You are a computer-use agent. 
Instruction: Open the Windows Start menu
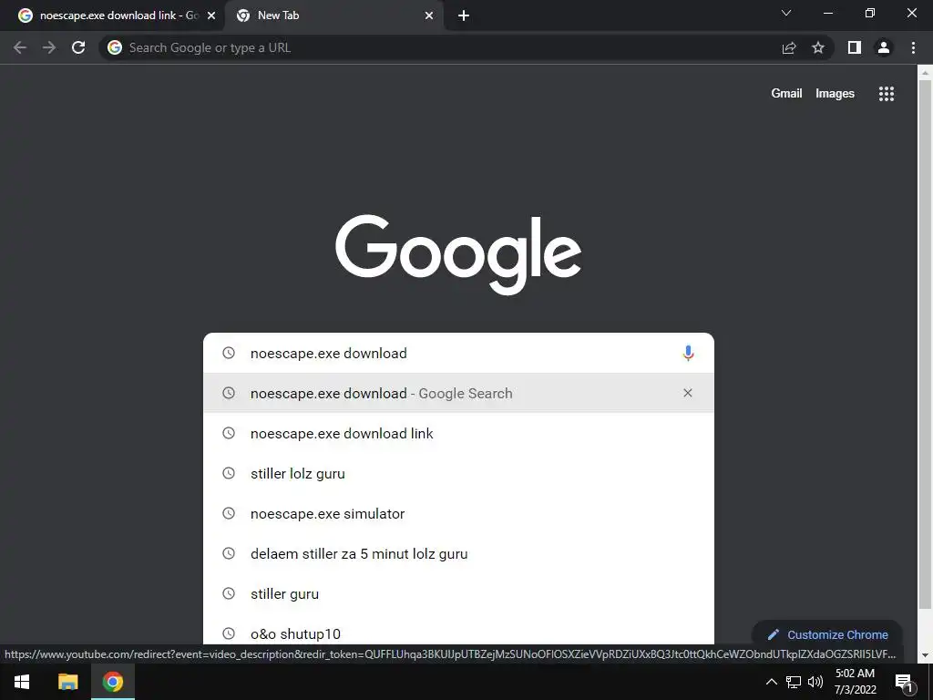22,682
